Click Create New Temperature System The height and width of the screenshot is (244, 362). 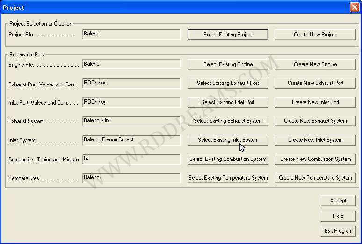(x=315, y=178)
